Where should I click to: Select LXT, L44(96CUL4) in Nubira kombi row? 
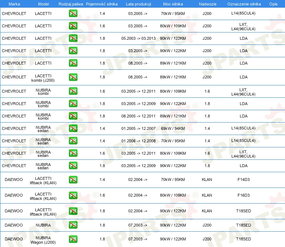pyautogui.click(x=243, y=92)
